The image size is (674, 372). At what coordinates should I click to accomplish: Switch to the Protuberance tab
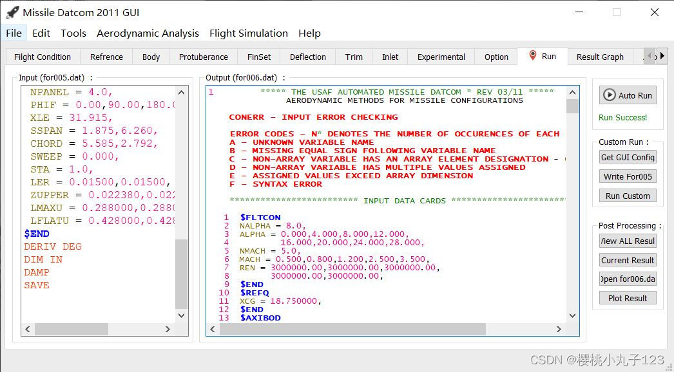click(204, 57)
